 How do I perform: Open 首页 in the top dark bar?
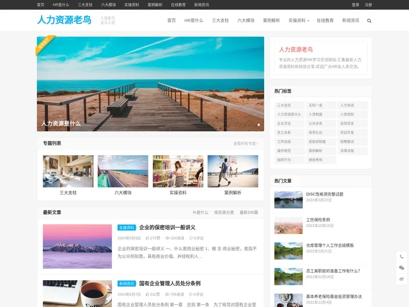[40, 5]
